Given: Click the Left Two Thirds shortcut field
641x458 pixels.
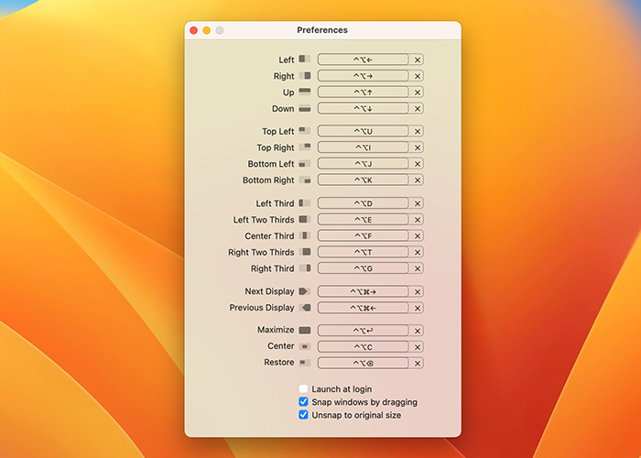Looking at the screenshot, I should pos(363,220).
